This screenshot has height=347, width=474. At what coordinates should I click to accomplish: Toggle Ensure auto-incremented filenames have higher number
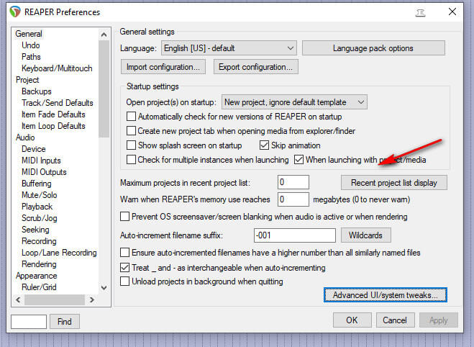point(125,252)
